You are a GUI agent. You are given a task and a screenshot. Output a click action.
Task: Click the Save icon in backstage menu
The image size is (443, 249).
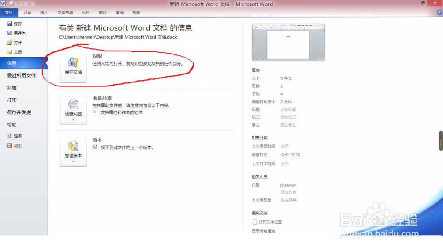(9, 24)
